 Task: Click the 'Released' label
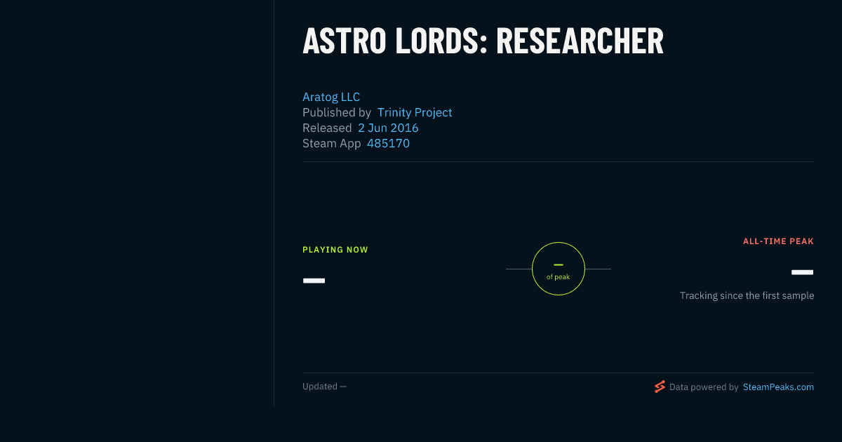point(327,128)
